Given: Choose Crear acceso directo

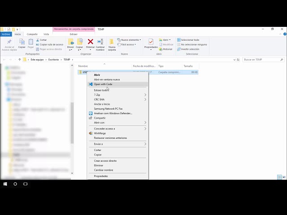Looking at the screenshot, I should (x=117, y=161).
